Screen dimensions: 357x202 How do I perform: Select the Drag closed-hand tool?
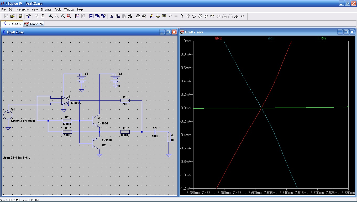coord(206,16)
